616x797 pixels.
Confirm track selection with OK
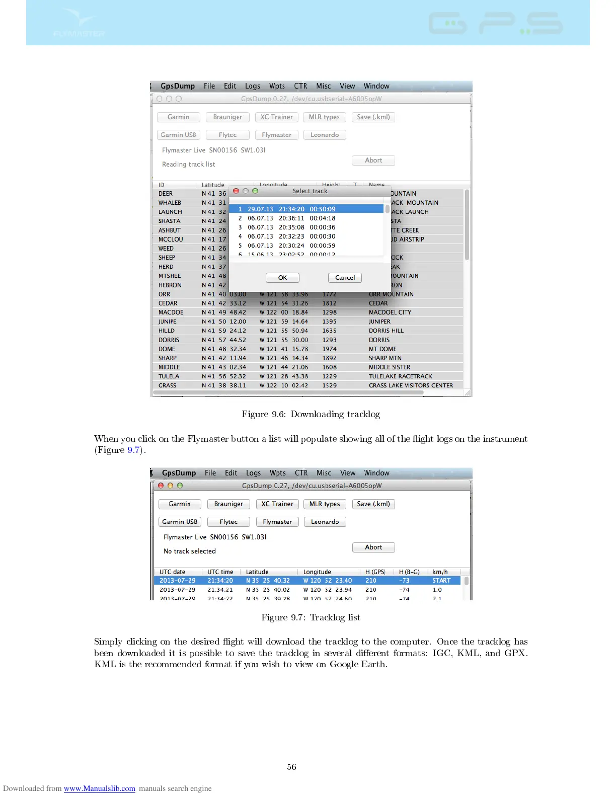282,278
